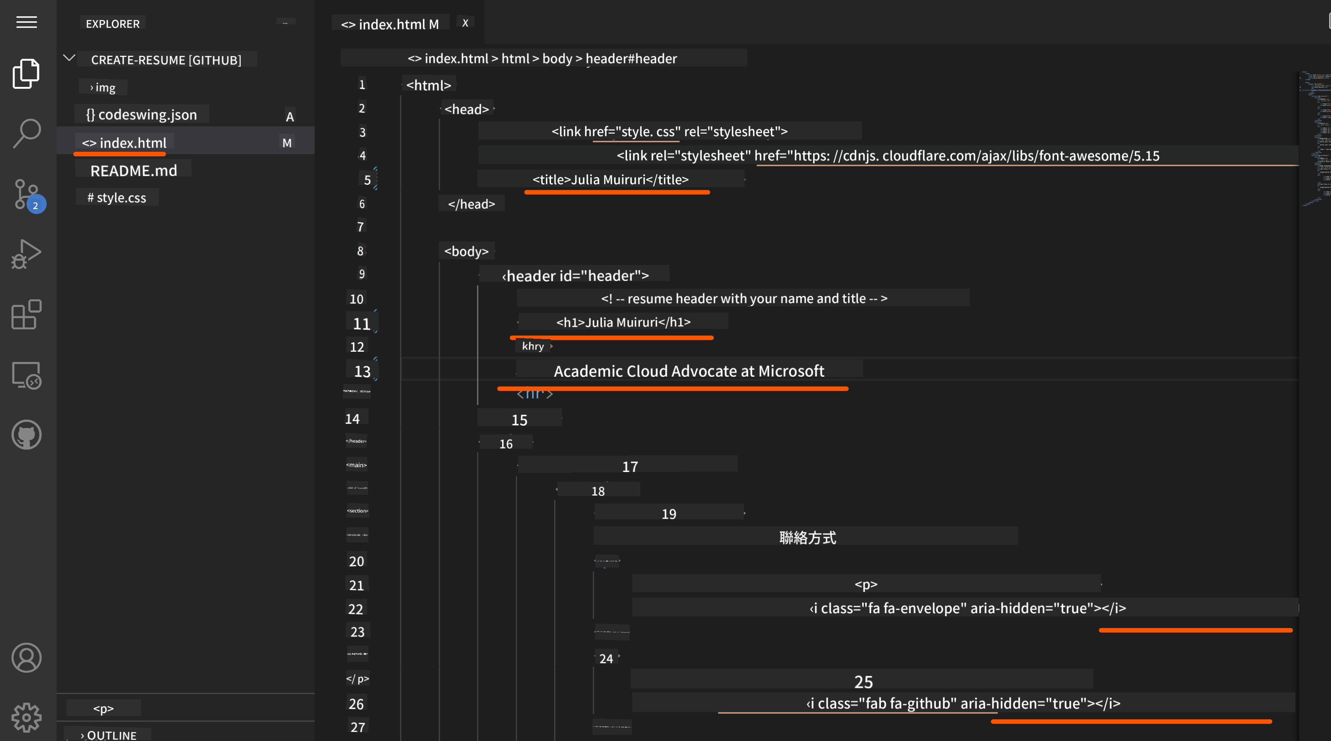The image size is (1331, 741).
Task: Open the Manage settings gear
Action: (x=26, y=717)
